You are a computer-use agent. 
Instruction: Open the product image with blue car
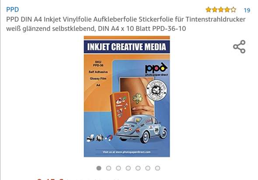[127, 96]
